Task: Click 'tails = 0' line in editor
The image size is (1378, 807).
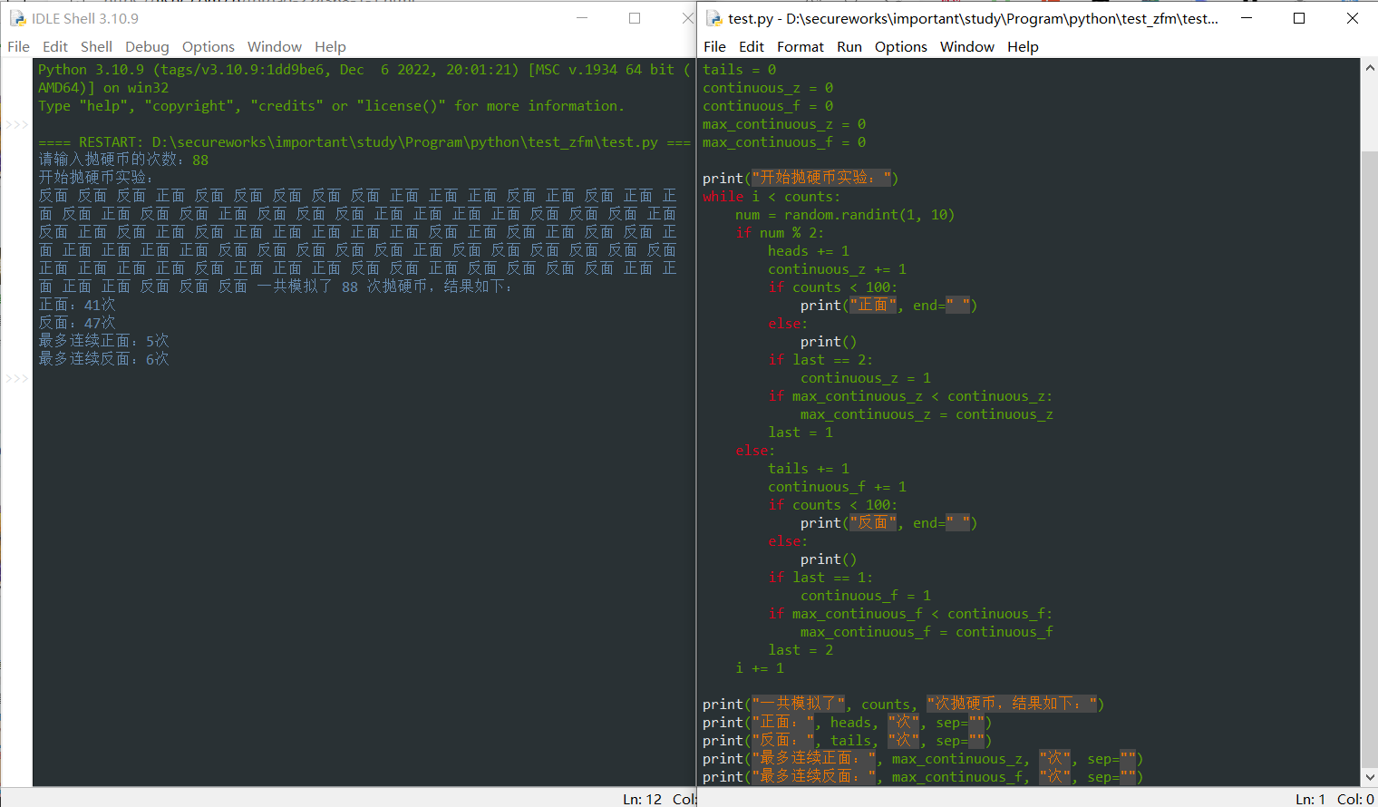Action: 740,70
